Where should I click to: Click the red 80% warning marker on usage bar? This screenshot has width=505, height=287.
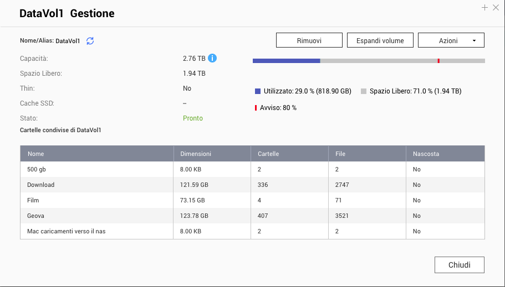click(438, 61)
